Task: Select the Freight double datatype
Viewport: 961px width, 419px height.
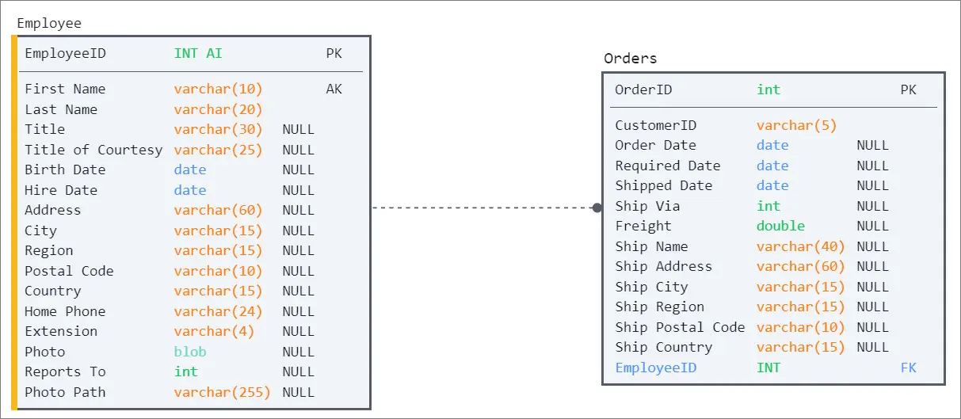Action: point(780,226)
